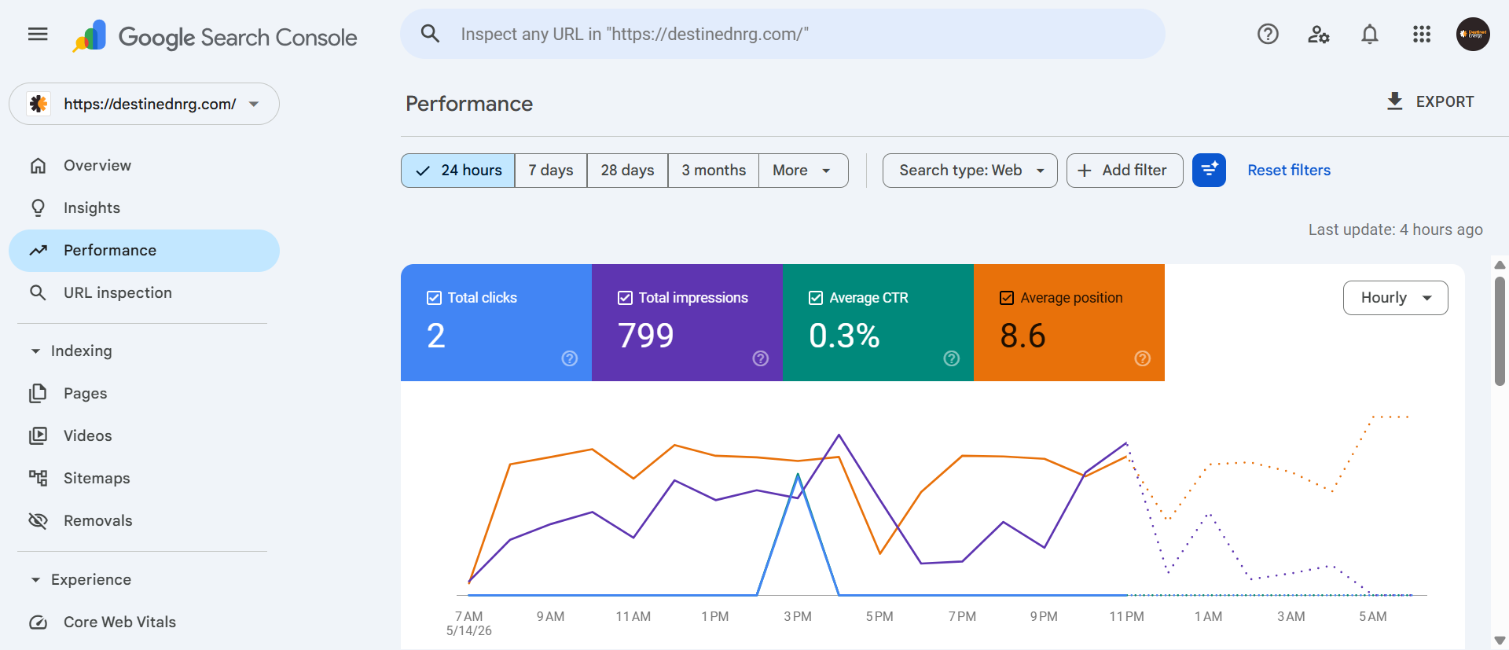
Task: Click the Google Search Console logo
Action: 215,36
